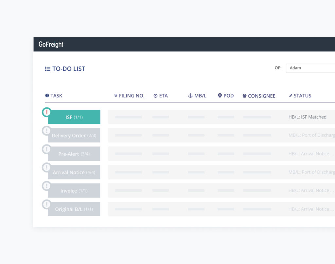Click the list icon beside TO-DO LIST
The height and width of the screenshot is (264, 335).
pos(47,69)
